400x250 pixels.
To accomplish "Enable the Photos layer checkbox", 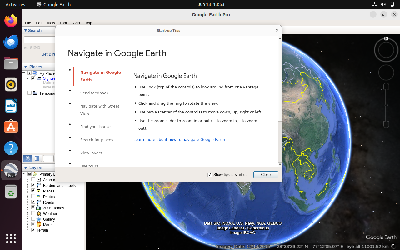I will (33, 197).
